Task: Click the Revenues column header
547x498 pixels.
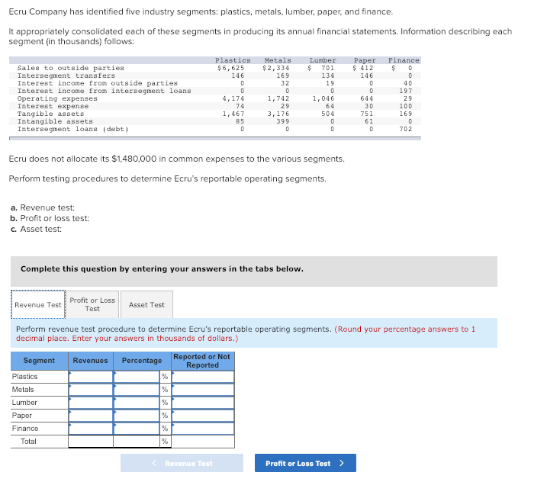Action: [90, 361]
